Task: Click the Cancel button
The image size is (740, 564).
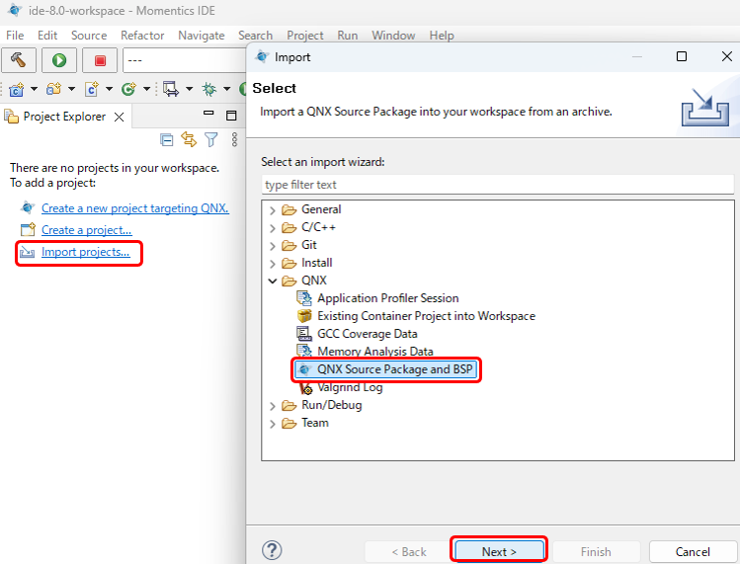Action: coord(693,552)
